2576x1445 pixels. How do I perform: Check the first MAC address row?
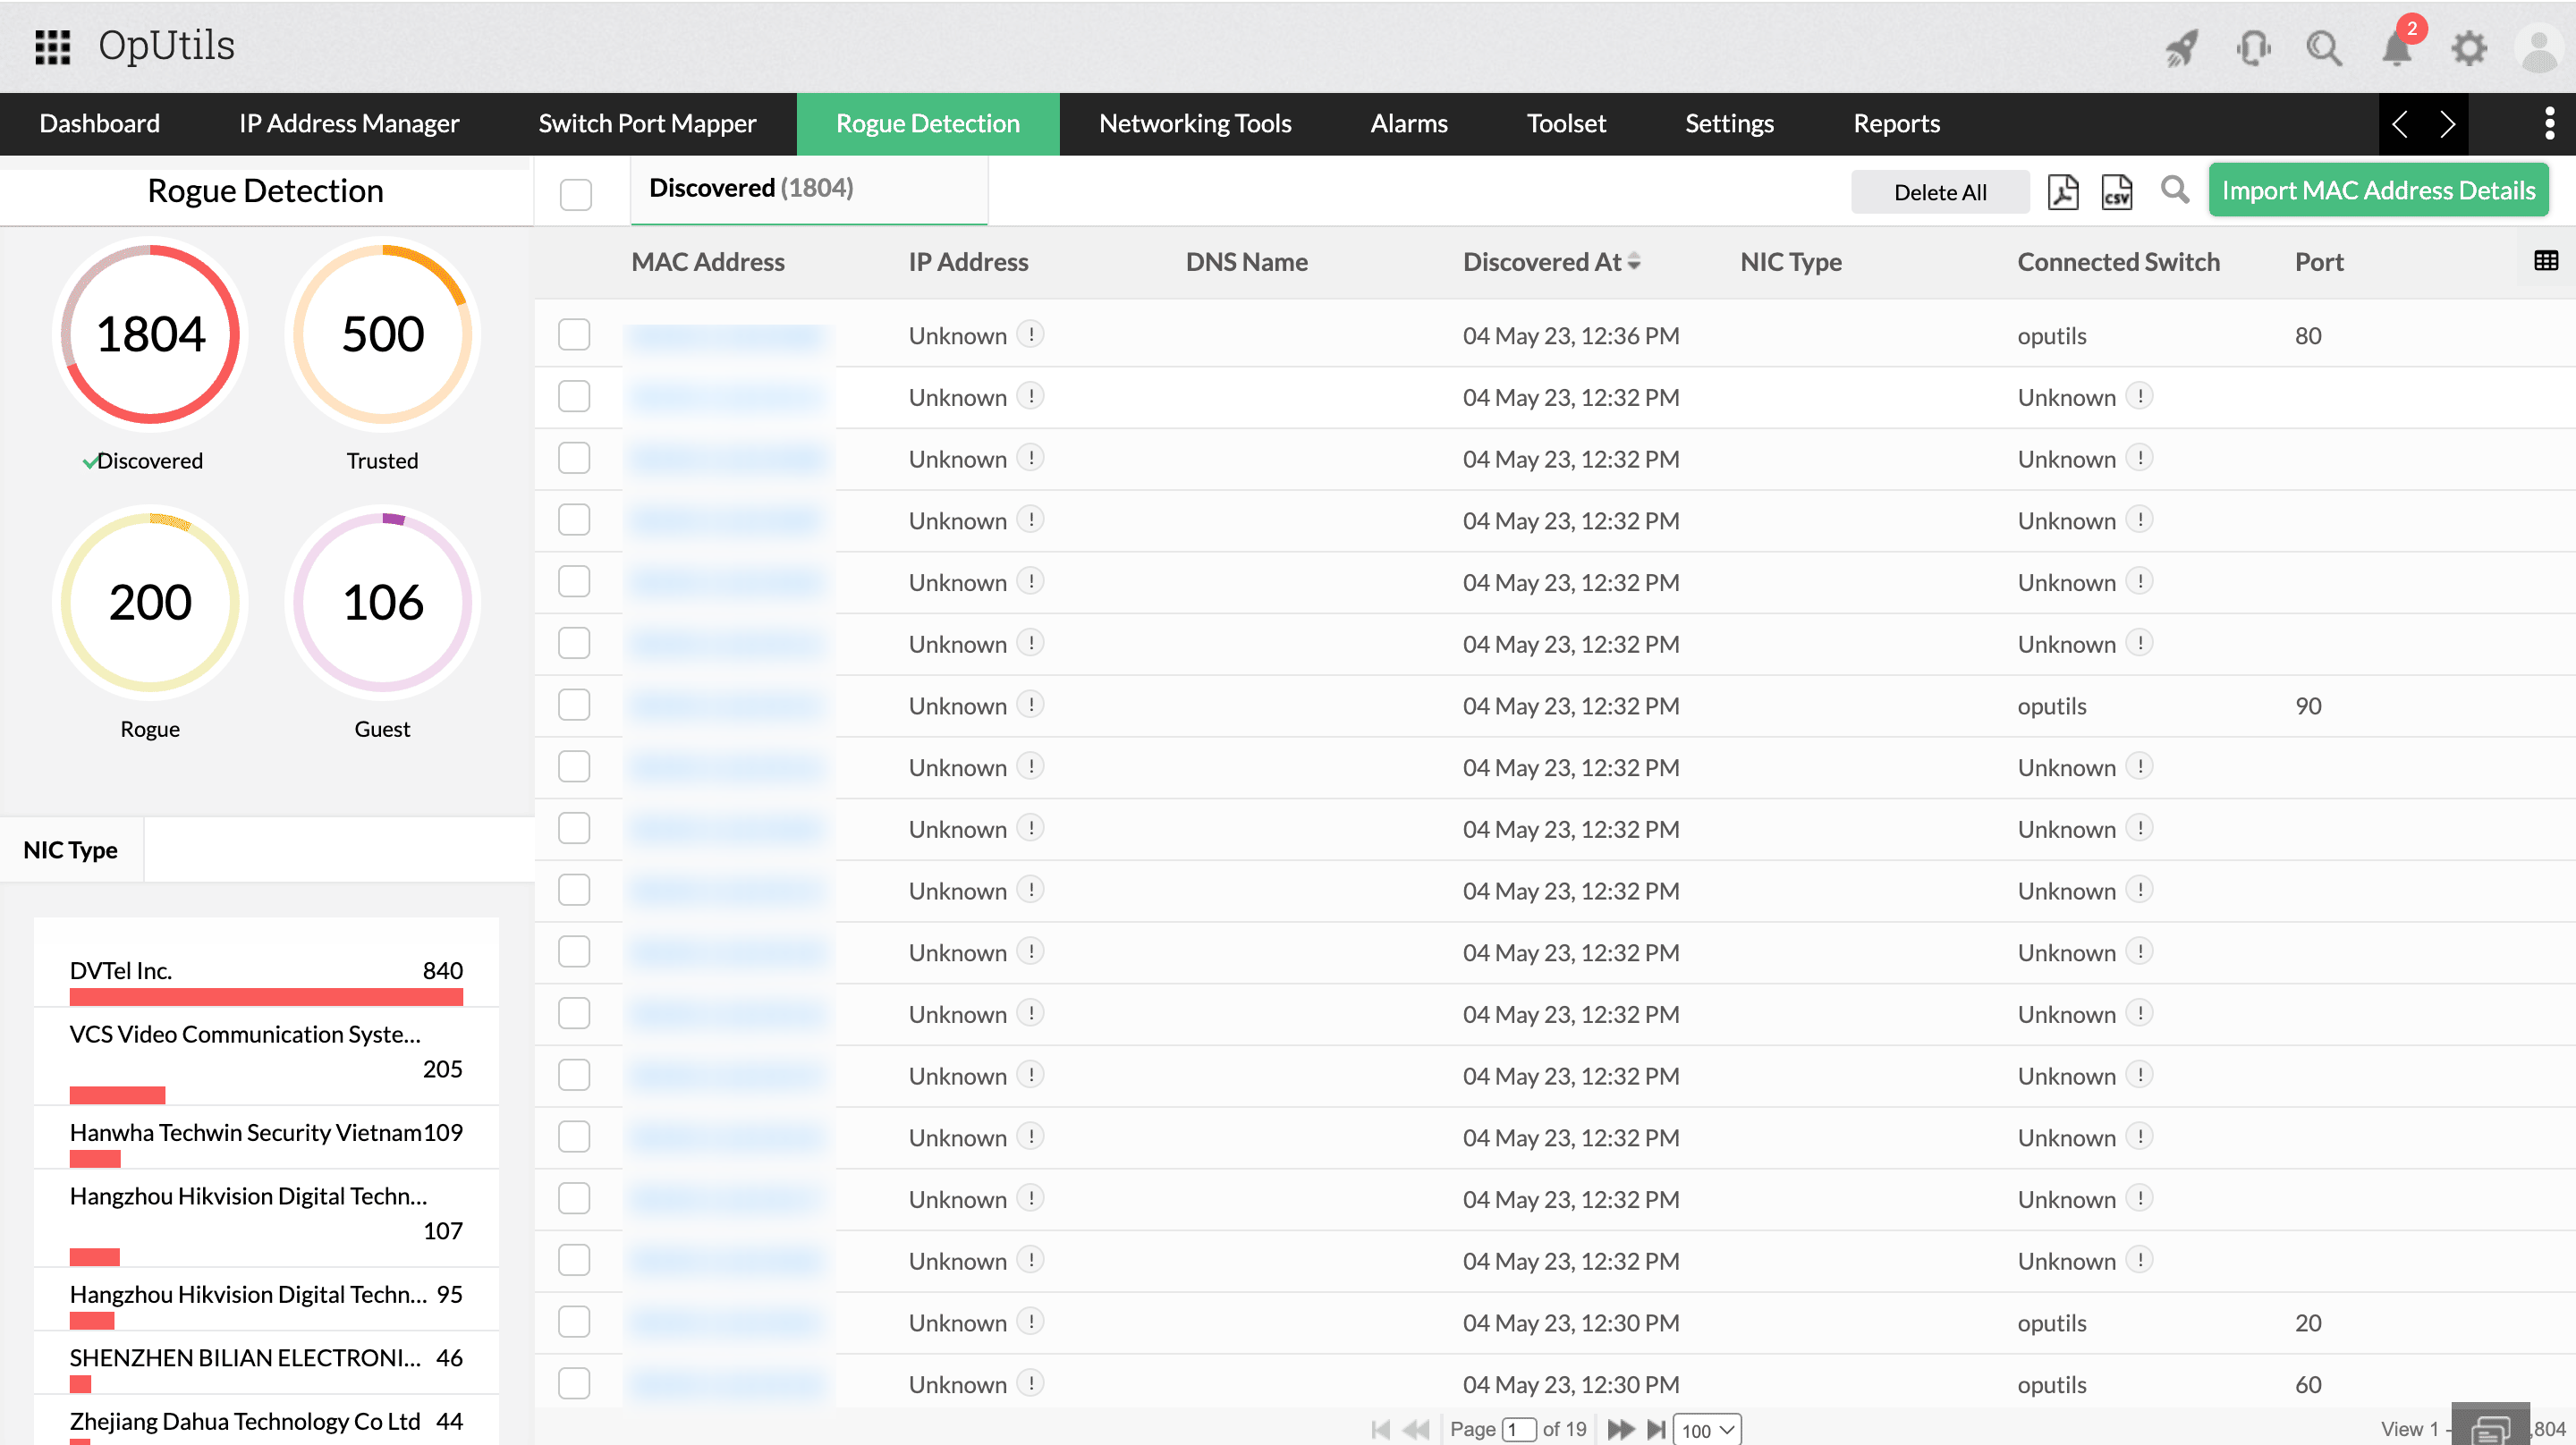pos(574,335)
